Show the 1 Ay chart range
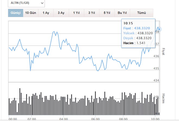Screen dimensions: 179x122 pyautogui.click(x=46, y=13)
